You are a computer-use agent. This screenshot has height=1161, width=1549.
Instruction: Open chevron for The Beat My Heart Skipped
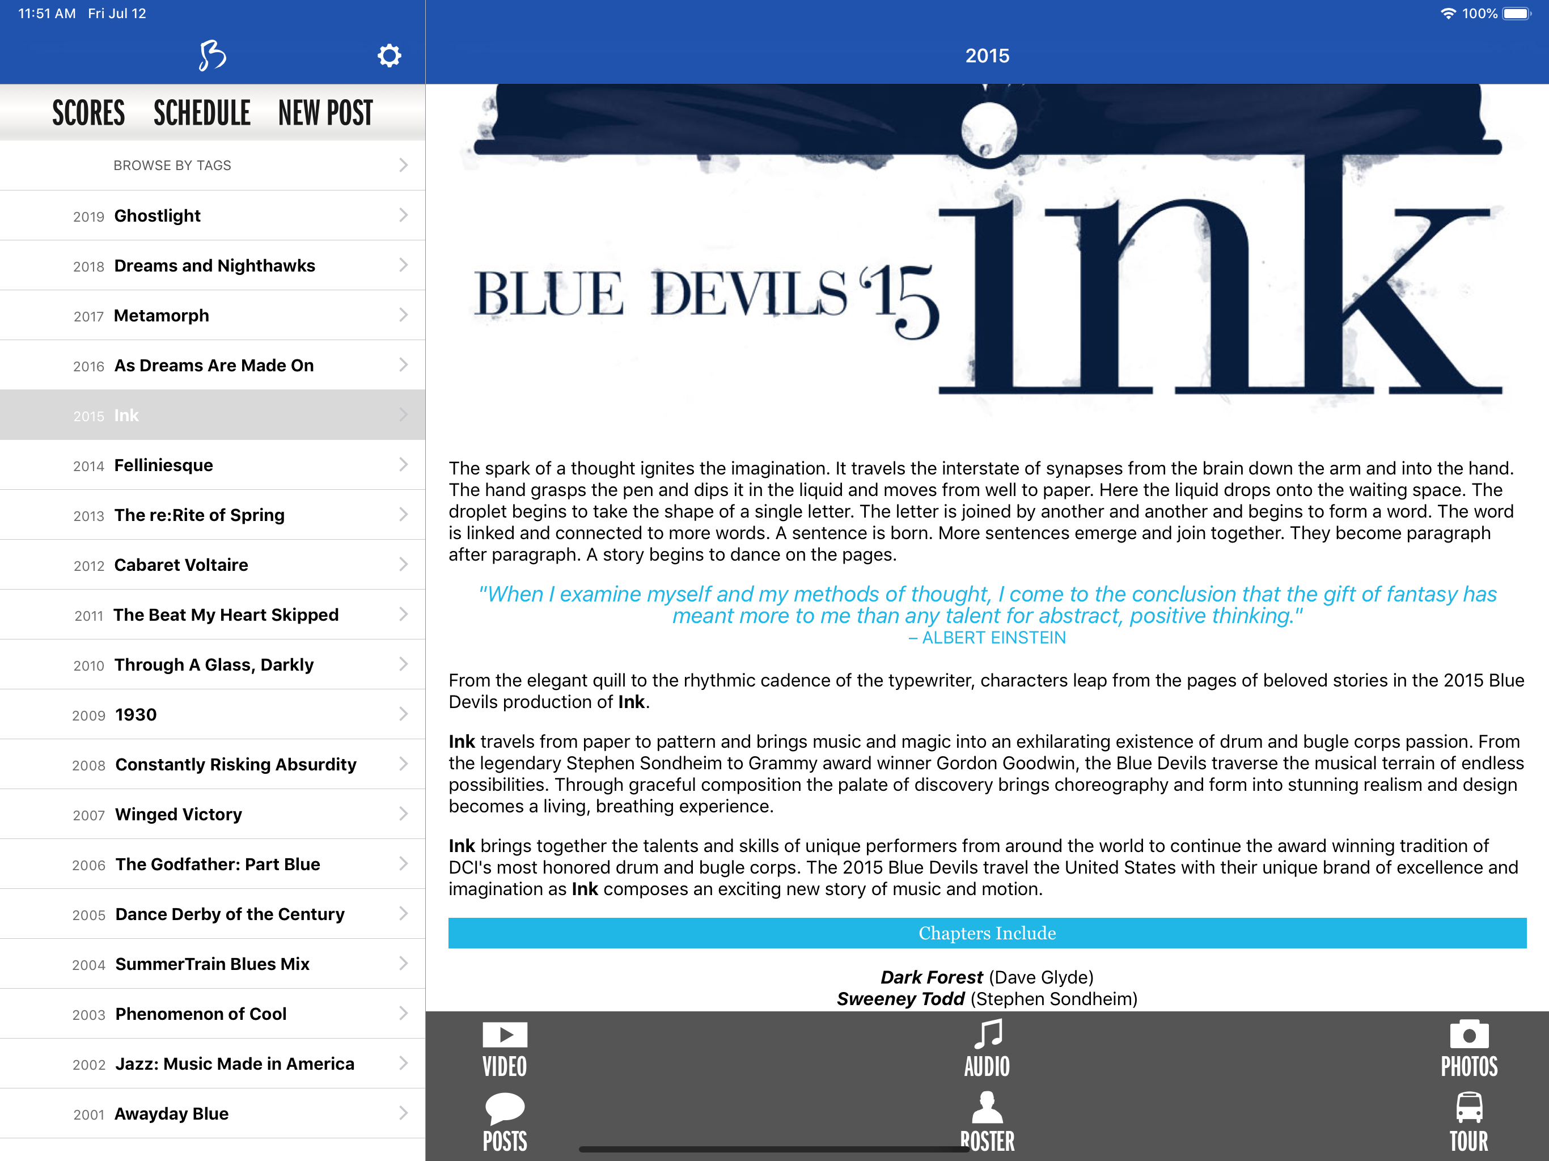(x=403, y=615)
